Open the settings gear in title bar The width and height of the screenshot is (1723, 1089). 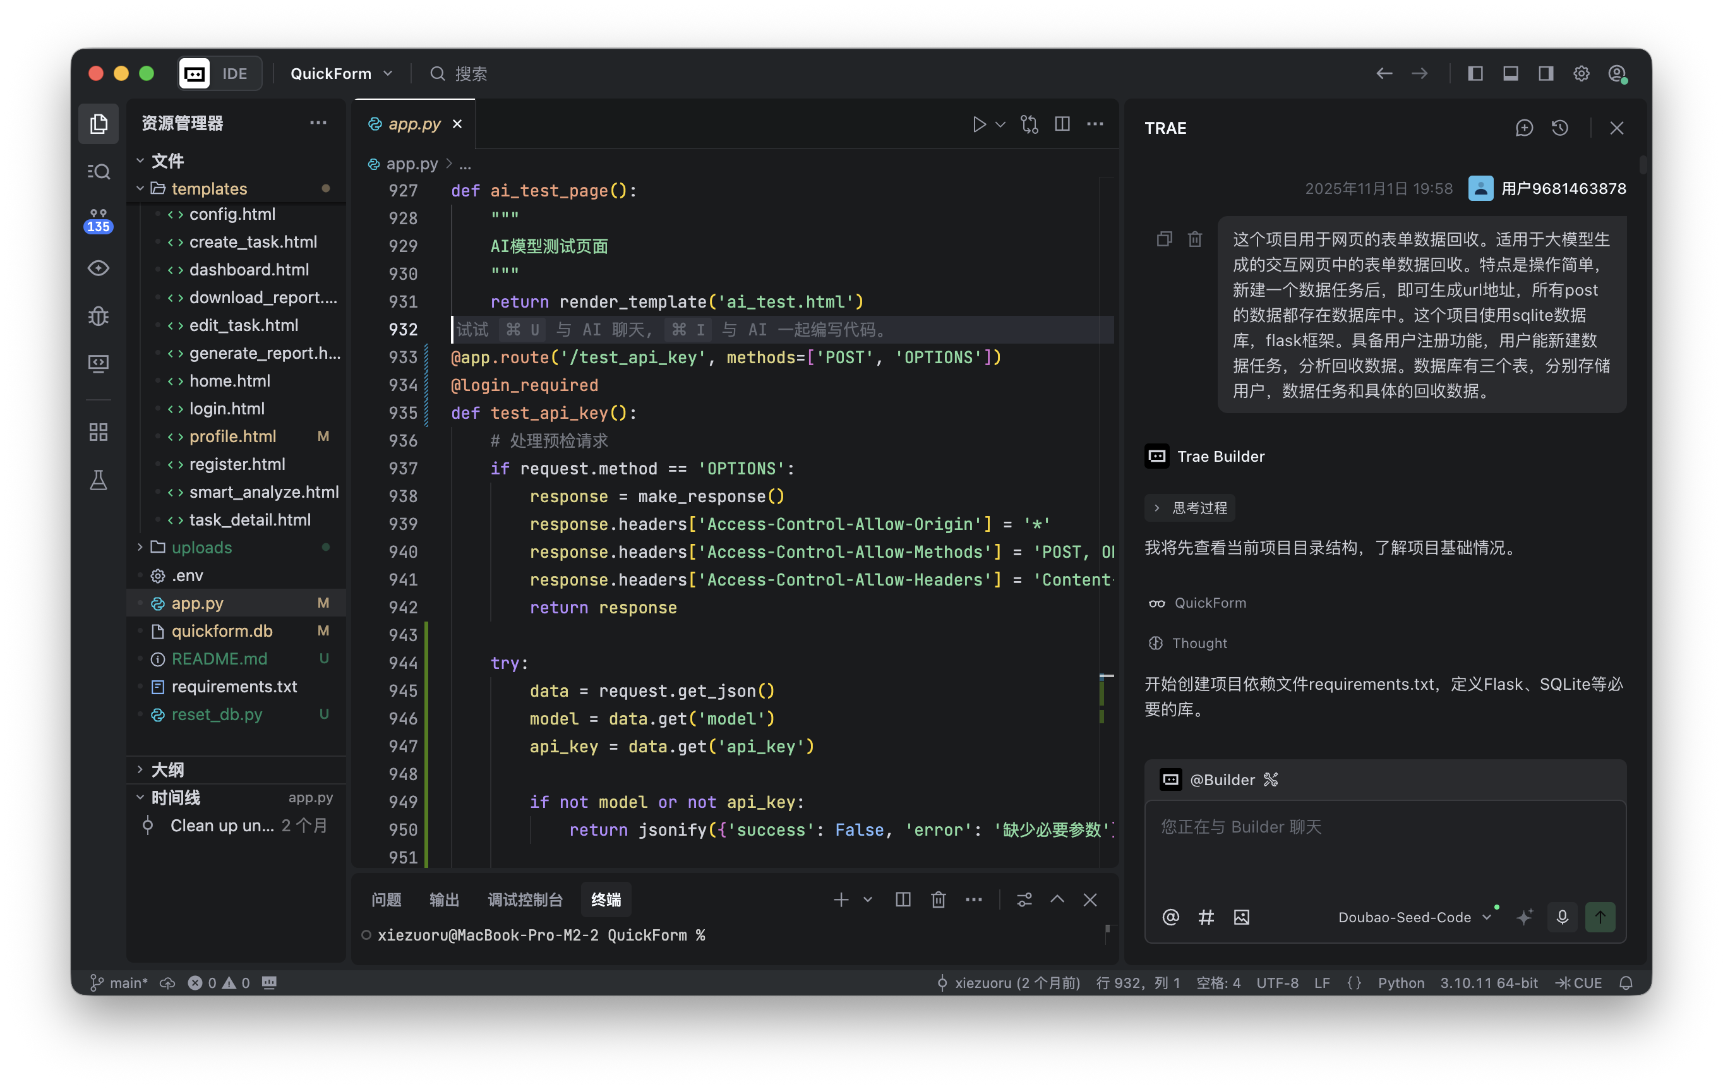point(1582,74)
